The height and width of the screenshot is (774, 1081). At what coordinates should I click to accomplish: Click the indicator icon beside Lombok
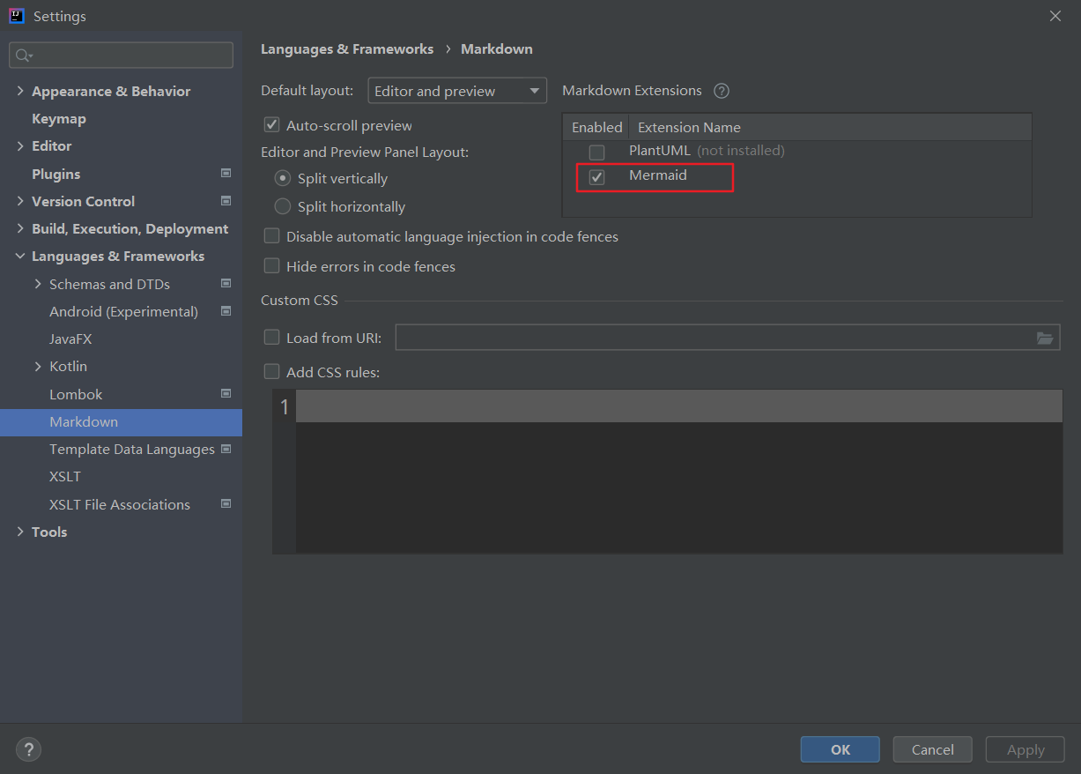click(226, 394)
